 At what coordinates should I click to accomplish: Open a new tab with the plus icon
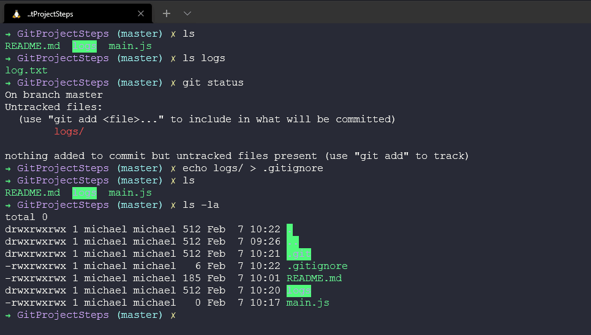pos(167,13)
